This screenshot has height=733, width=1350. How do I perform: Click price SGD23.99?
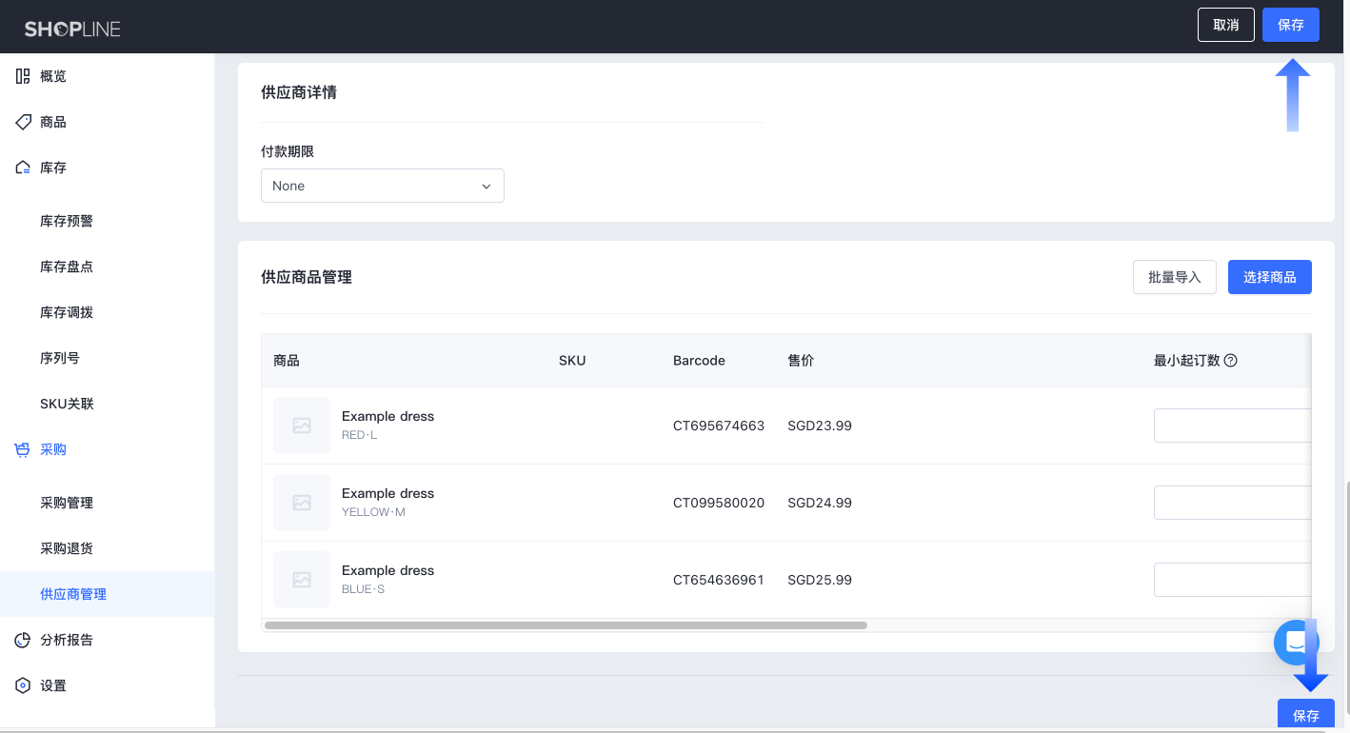(x=820, y=426)
